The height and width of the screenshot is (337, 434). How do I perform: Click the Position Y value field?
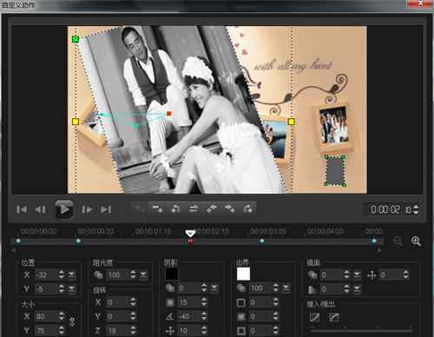(x=47, y=288)
